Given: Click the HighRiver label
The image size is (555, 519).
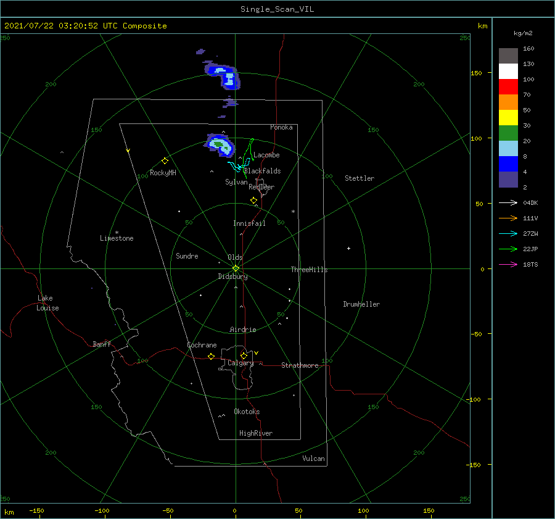Looking at the screenshot, I should 256,433.
